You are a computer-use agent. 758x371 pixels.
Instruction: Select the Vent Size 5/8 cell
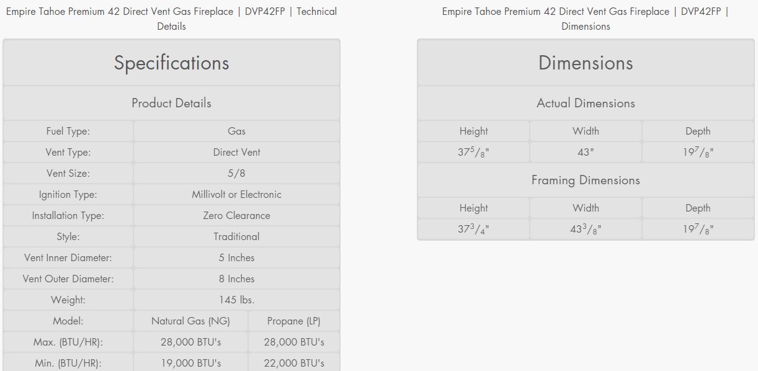[236, 173]
